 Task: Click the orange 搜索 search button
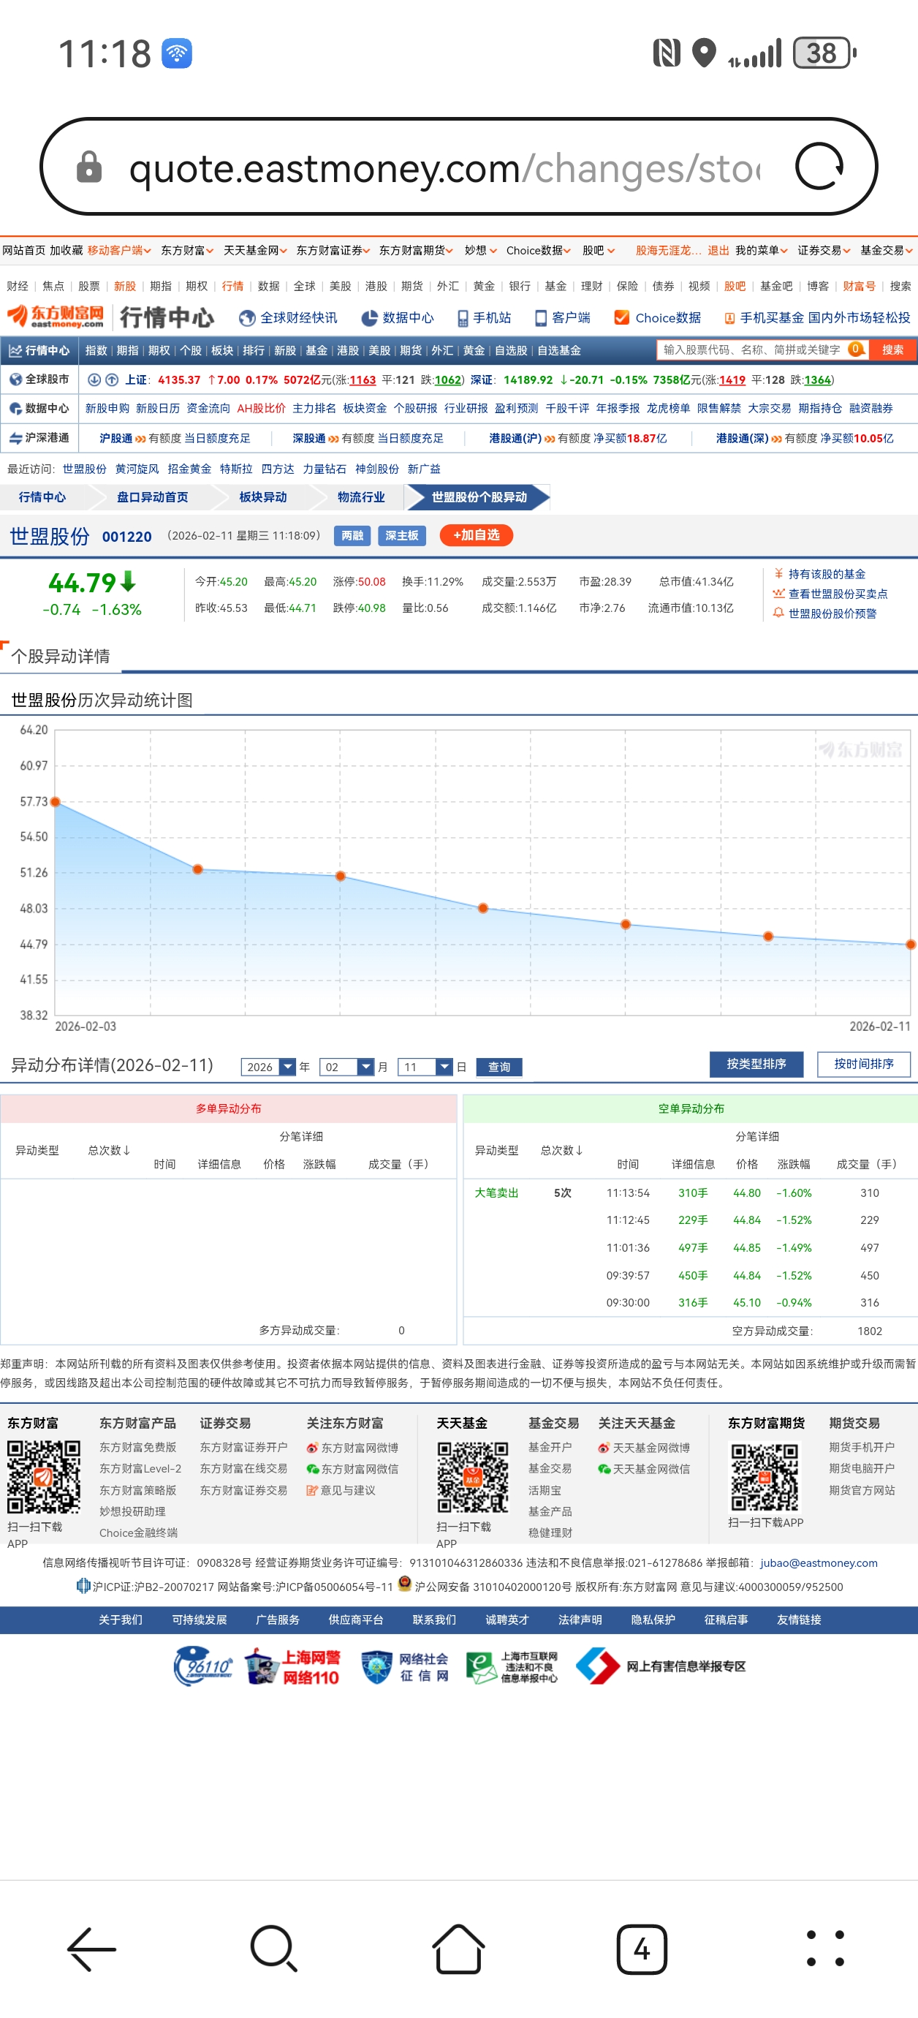click(892, 349)
